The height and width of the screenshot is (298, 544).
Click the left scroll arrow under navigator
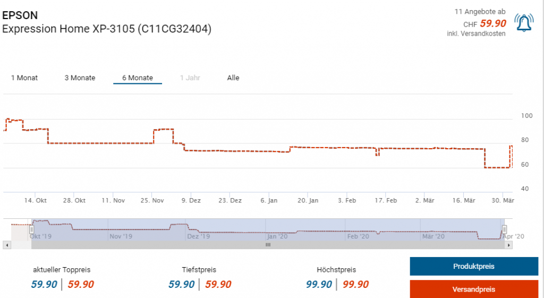click(x=6, y=245)
